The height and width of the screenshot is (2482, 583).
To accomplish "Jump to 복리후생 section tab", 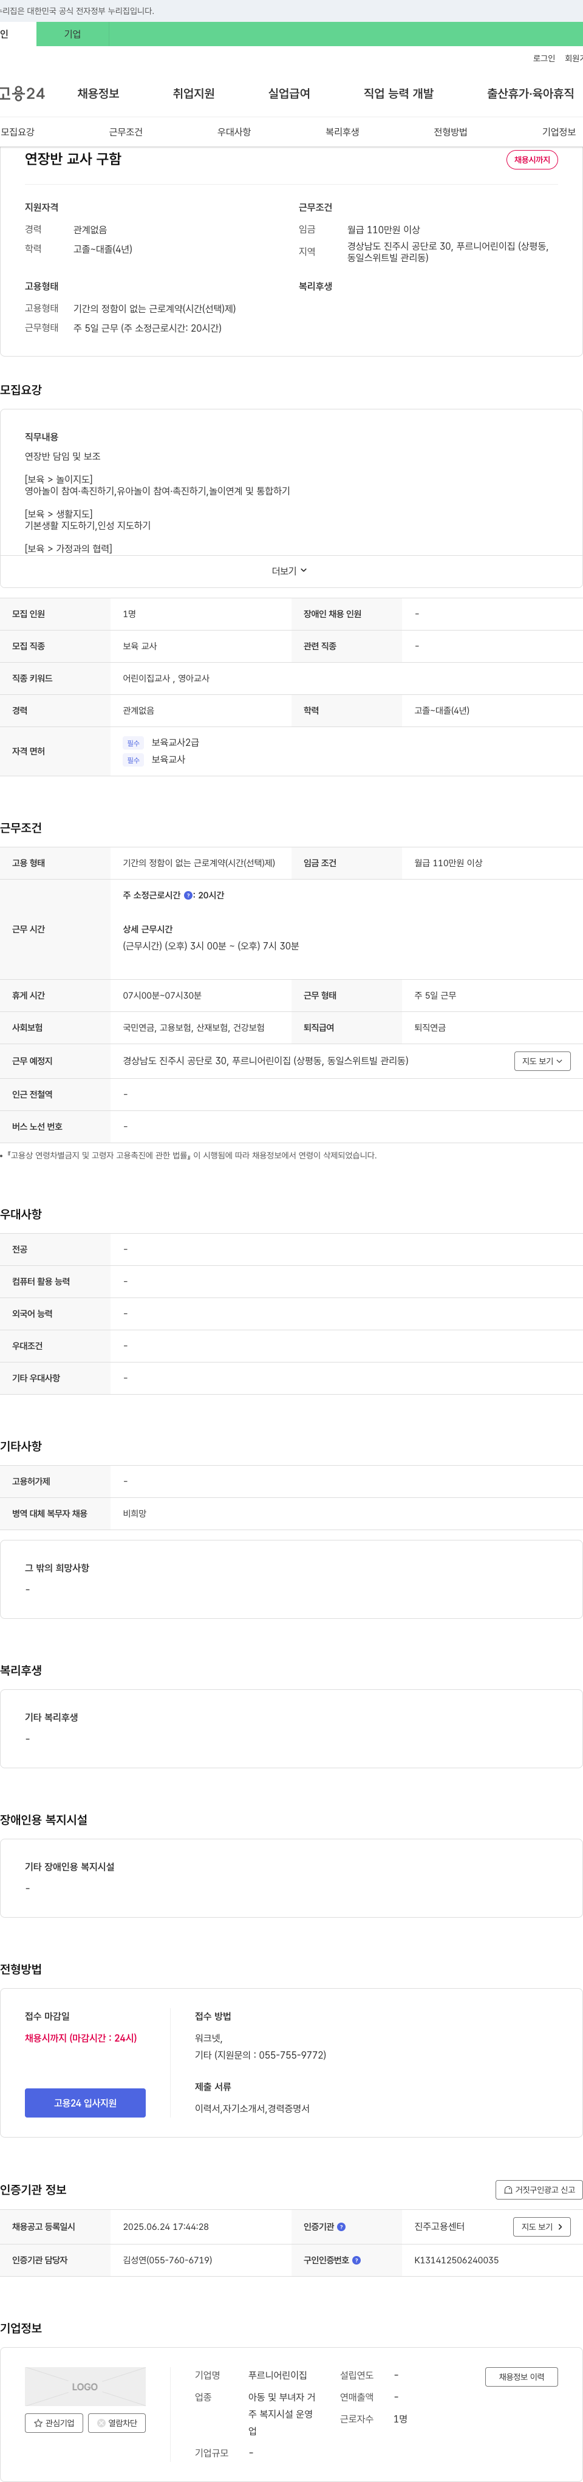I will (342, 132).
